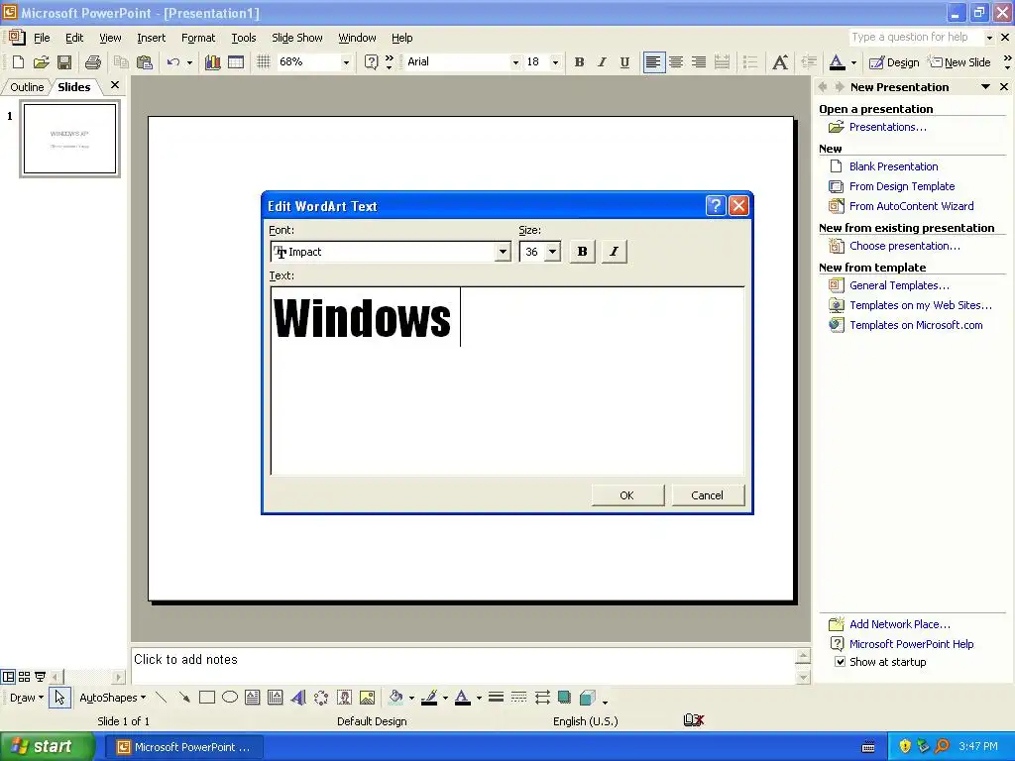This screenshot has width=1015, height=761.
Task: Click the Insert Clip Art icon
Action: (344, 698)
